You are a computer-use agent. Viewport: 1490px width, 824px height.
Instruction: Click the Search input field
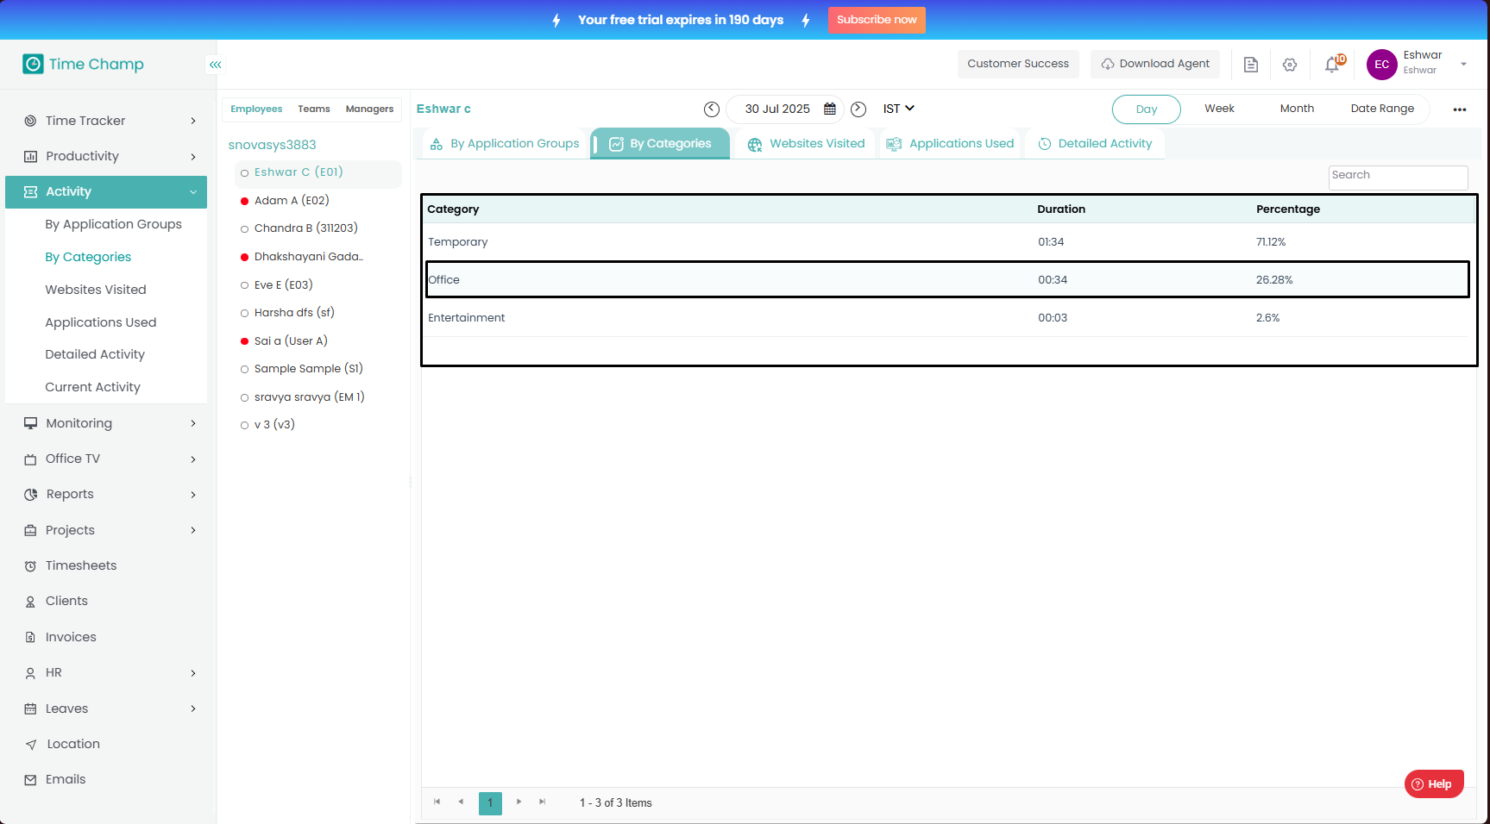pyautogui.click(x=1397, y=177)
